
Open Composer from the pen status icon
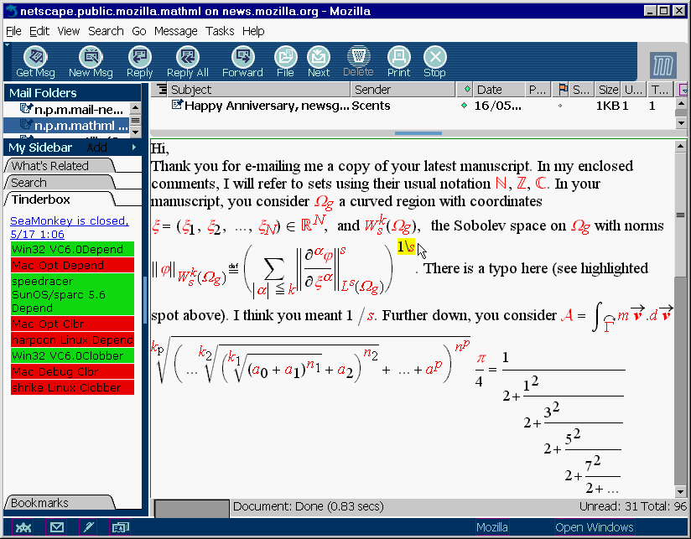click(x=89, y=527)
